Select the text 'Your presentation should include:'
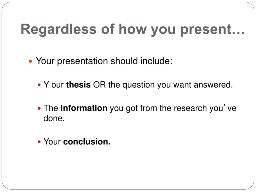256x192 pixels. 104,61
